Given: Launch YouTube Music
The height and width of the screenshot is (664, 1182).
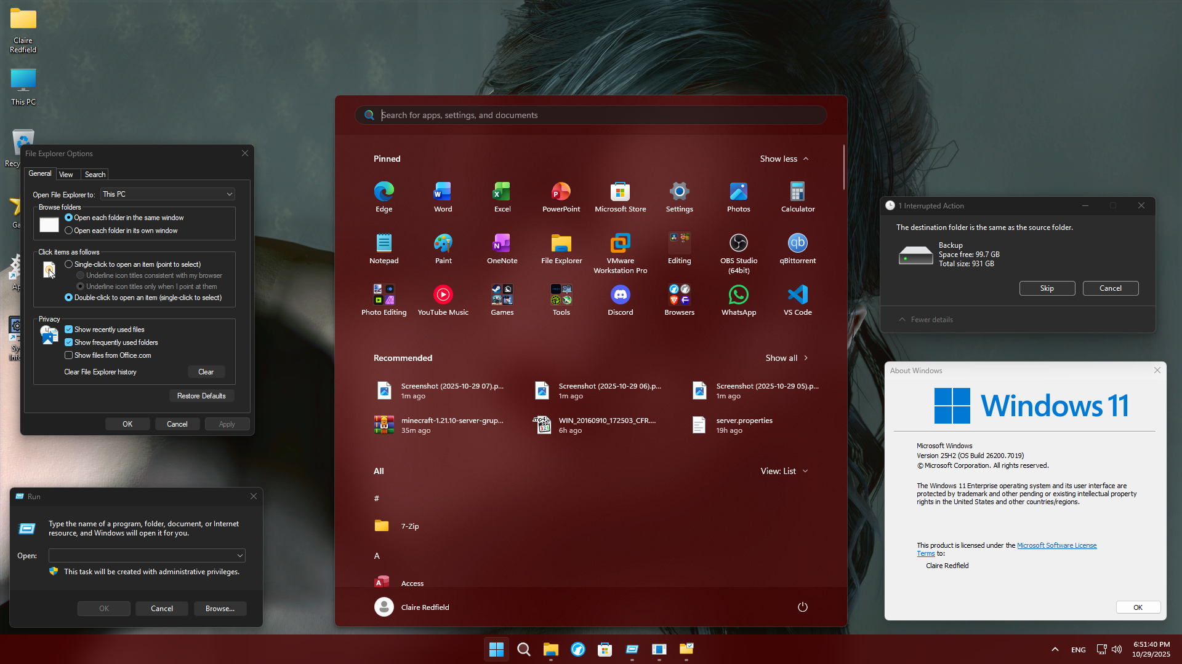Looking at the screenshot, I should tap(443, 301).
